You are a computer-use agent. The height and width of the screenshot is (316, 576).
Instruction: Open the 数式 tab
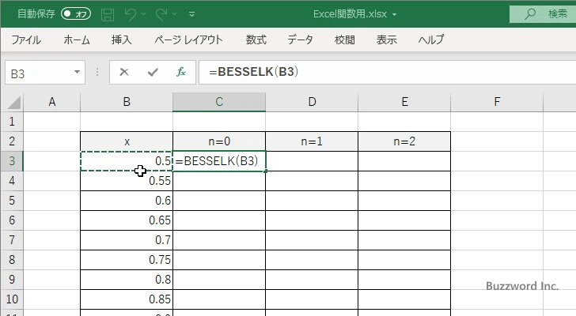point(256,39)
